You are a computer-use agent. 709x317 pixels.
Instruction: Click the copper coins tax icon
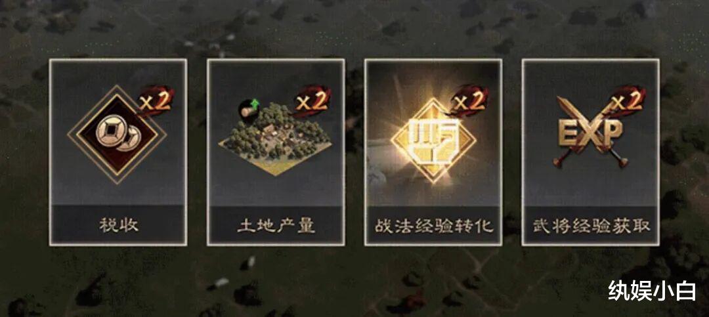(x=118, y=135)
